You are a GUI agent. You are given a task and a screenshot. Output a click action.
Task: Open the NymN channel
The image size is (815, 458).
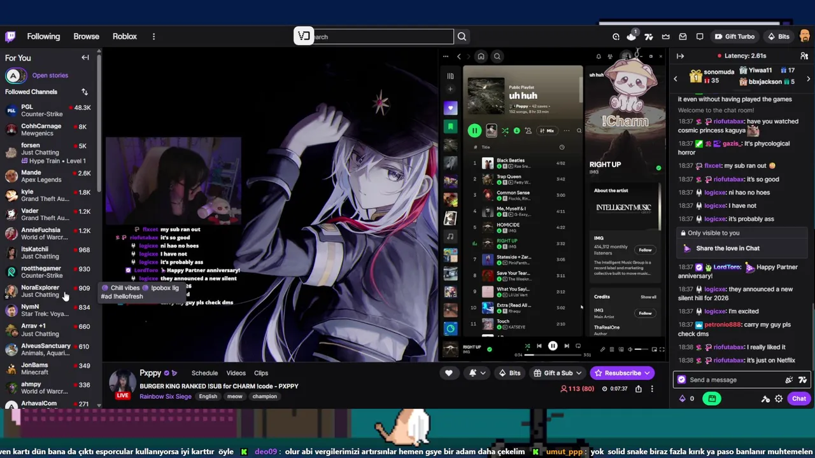click(x=49, y=310)
